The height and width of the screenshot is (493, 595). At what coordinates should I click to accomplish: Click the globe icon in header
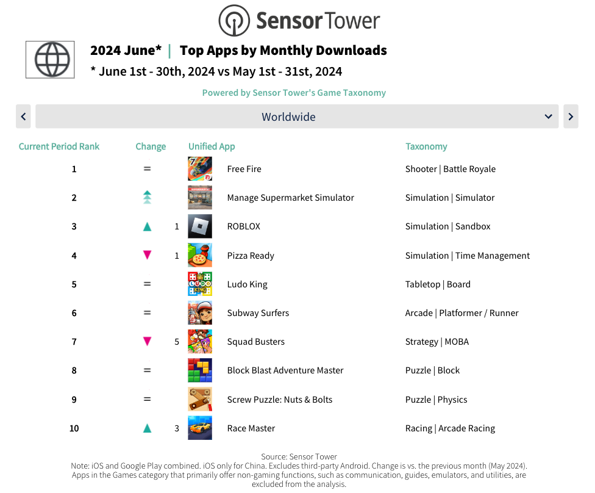point(50,60)
